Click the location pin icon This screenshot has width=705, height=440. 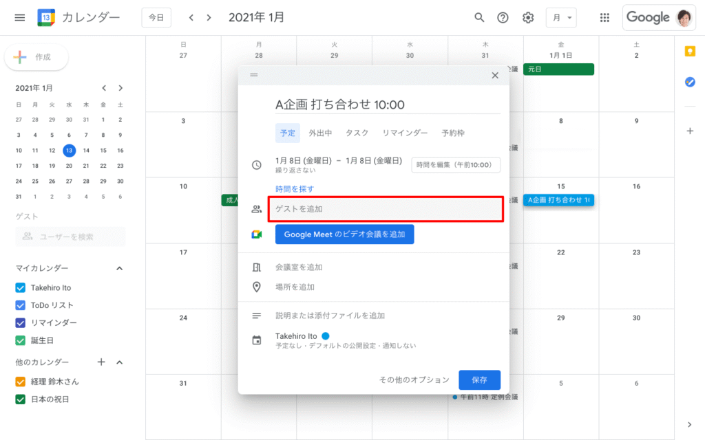[x=256, y=287]
